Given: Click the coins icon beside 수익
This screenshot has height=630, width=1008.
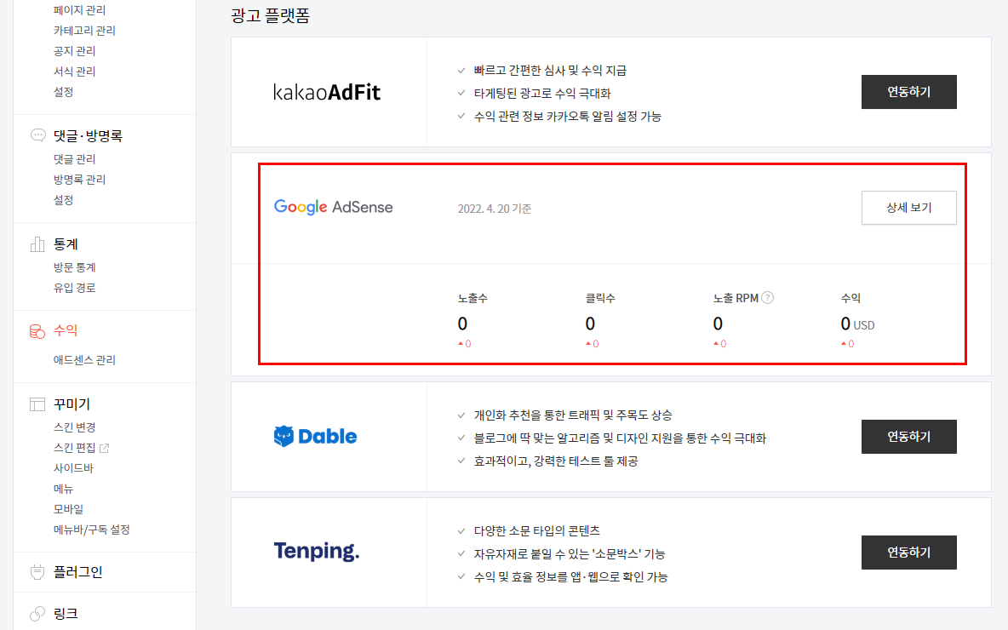Looking at the screenshot, I should click(37, 331).
